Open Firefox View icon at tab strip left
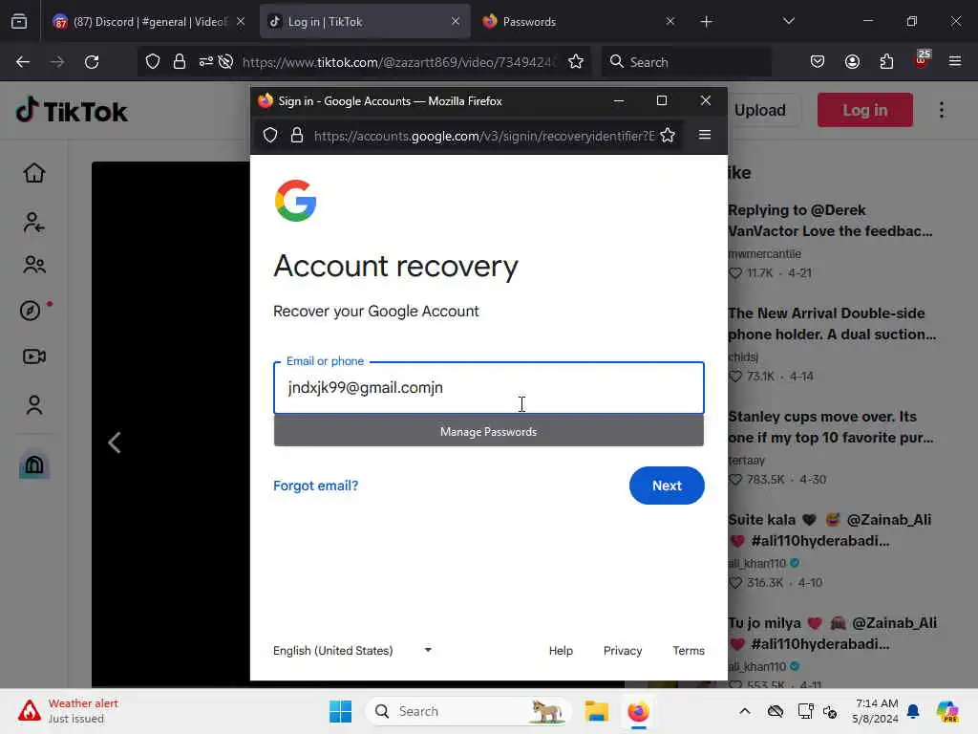The image size is (978, 734). click(19, 22)
